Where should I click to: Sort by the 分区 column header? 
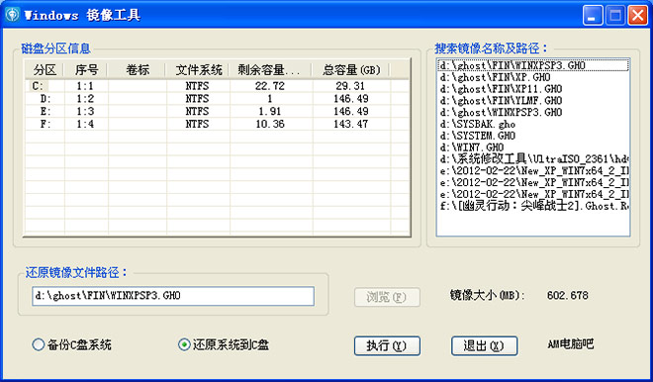click(45, 70)
